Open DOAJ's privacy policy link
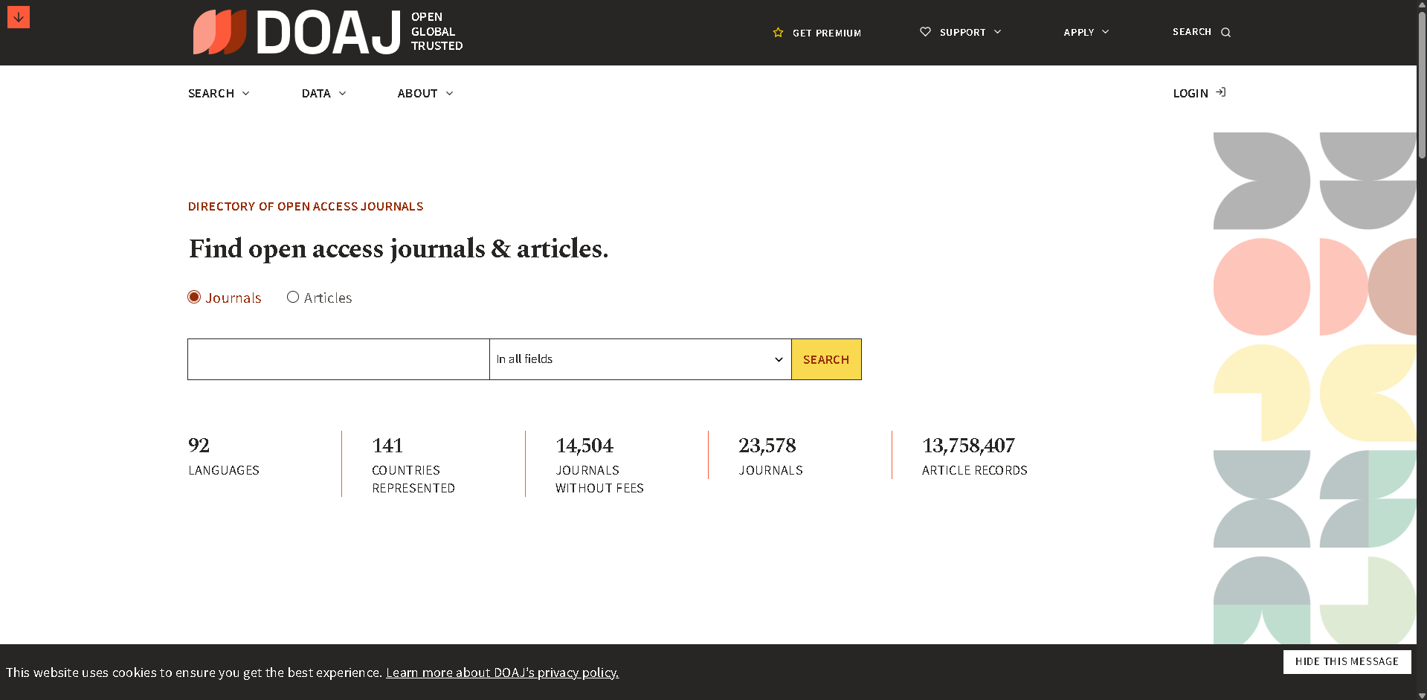 [502, 672]
